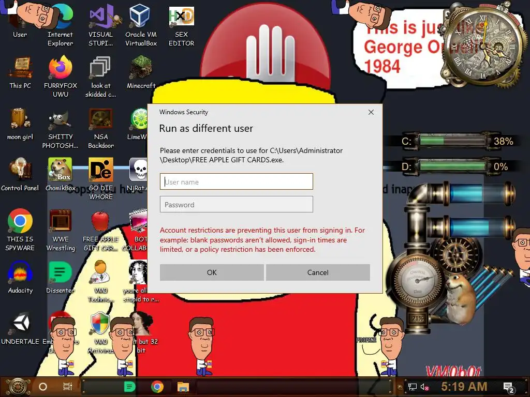The width and height of the screenshot is (530, 397).
Task: Open the notification center icon
Action: click(x=508, y=388)
